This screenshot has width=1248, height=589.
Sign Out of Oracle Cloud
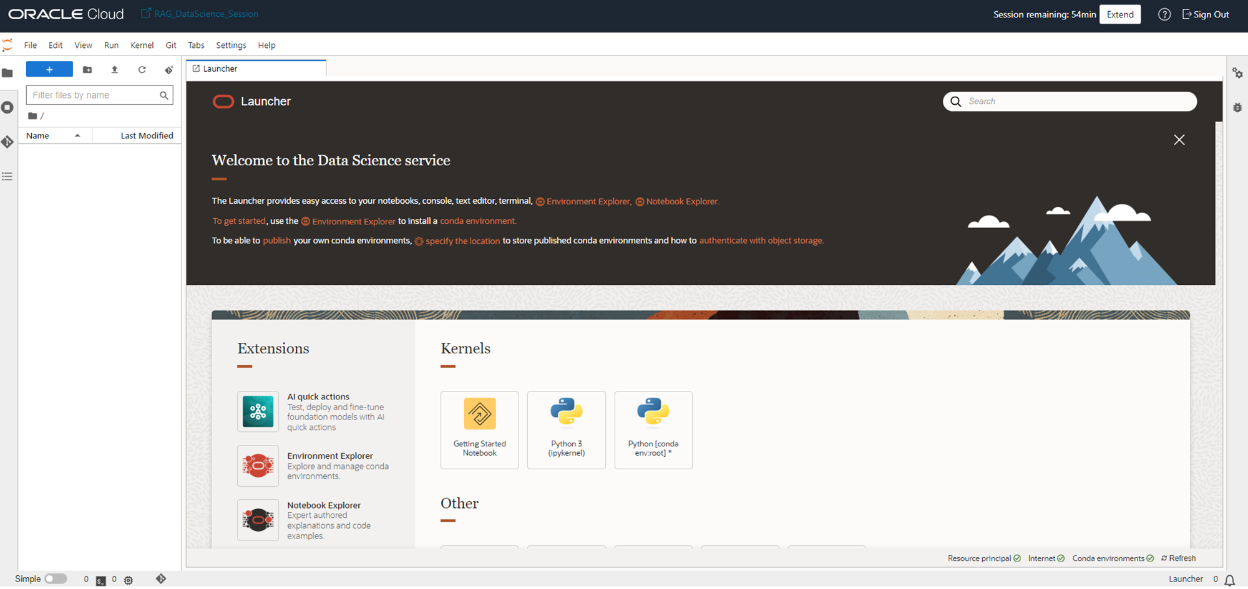point(1206,14)
